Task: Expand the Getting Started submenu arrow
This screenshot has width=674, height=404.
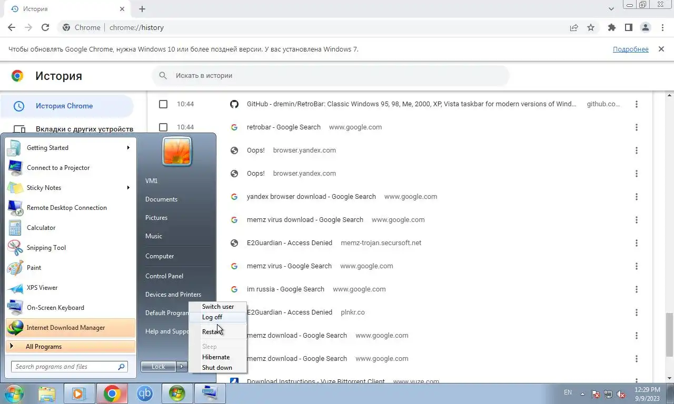Action: 128,148
